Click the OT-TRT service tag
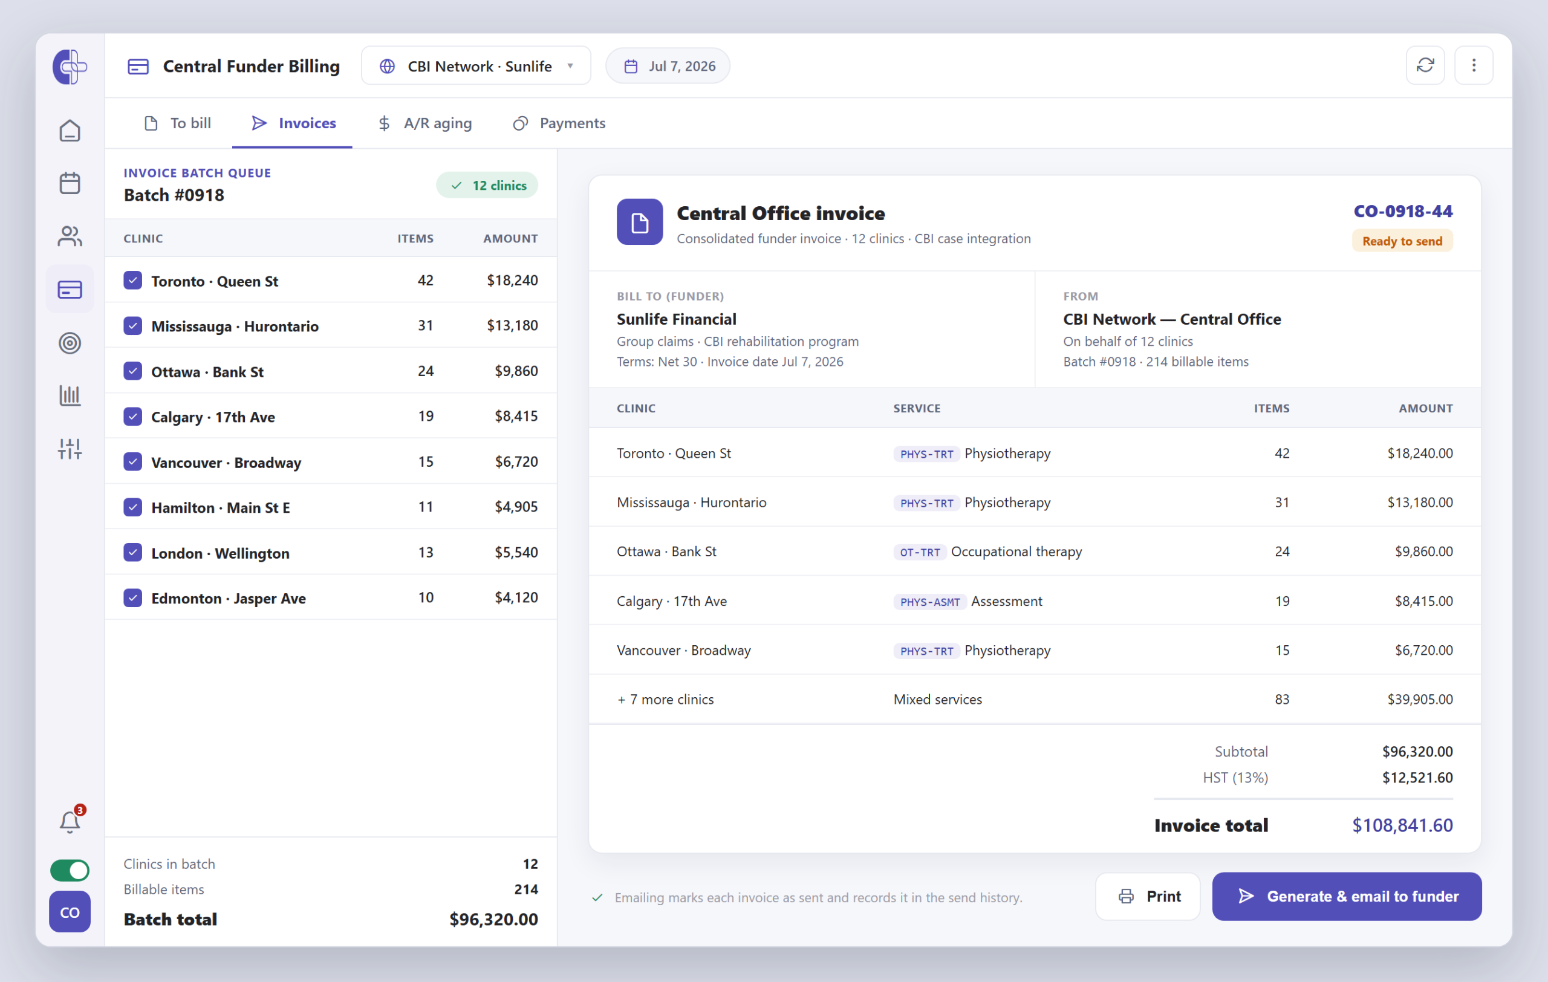1548x982 pixels. pyautogui.click(x=919, y=552)
